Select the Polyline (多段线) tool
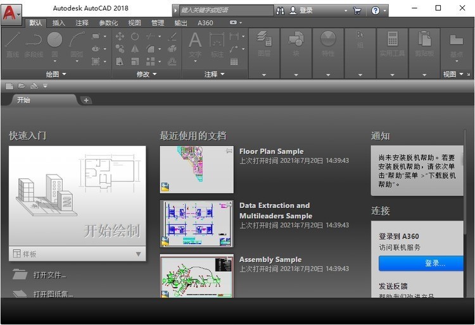Screen dimensions: 475x325 (x=34, y=45)
